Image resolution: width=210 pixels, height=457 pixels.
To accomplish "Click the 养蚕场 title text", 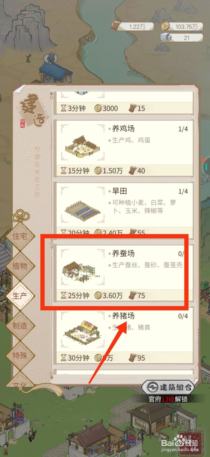I will (123, 253).
